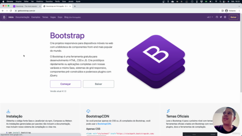
Task: Open the Blog nav item
Action: (x=72, y=17)
